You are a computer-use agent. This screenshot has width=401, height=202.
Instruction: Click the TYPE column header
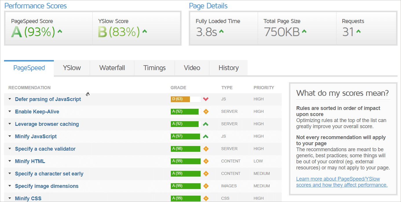pyautogui.click(x=227, y=88)
